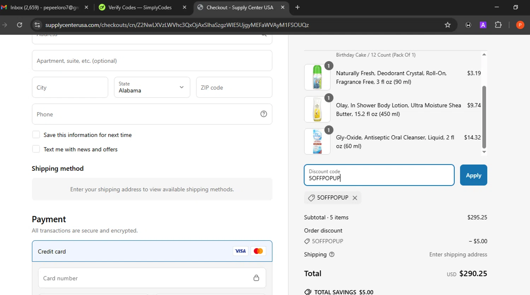Check Save this information for next time
The height and width of the screenshot is (295, 530).
click(36, 135)
